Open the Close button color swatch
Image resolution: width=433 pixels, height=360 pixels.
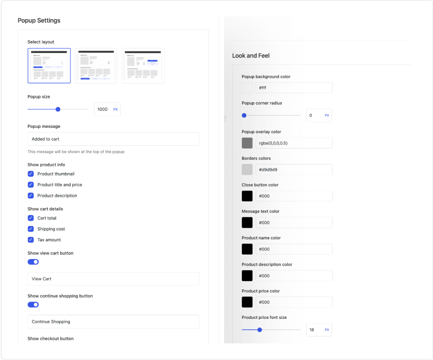[247, 196]
